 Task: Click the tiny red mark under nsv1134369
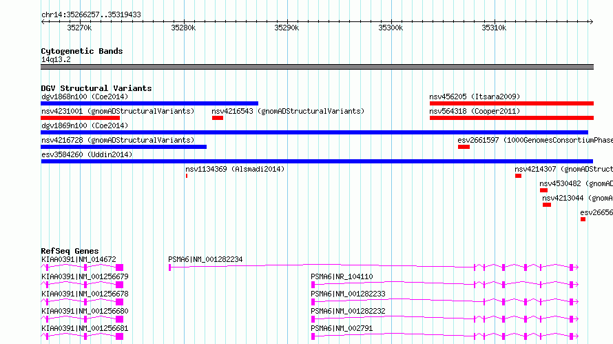(187, 176)
